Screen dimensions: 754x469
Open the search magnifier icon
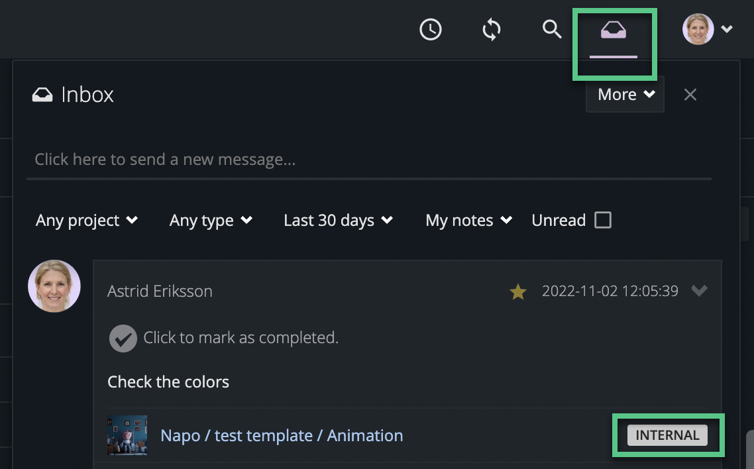[x=552, y=29]
